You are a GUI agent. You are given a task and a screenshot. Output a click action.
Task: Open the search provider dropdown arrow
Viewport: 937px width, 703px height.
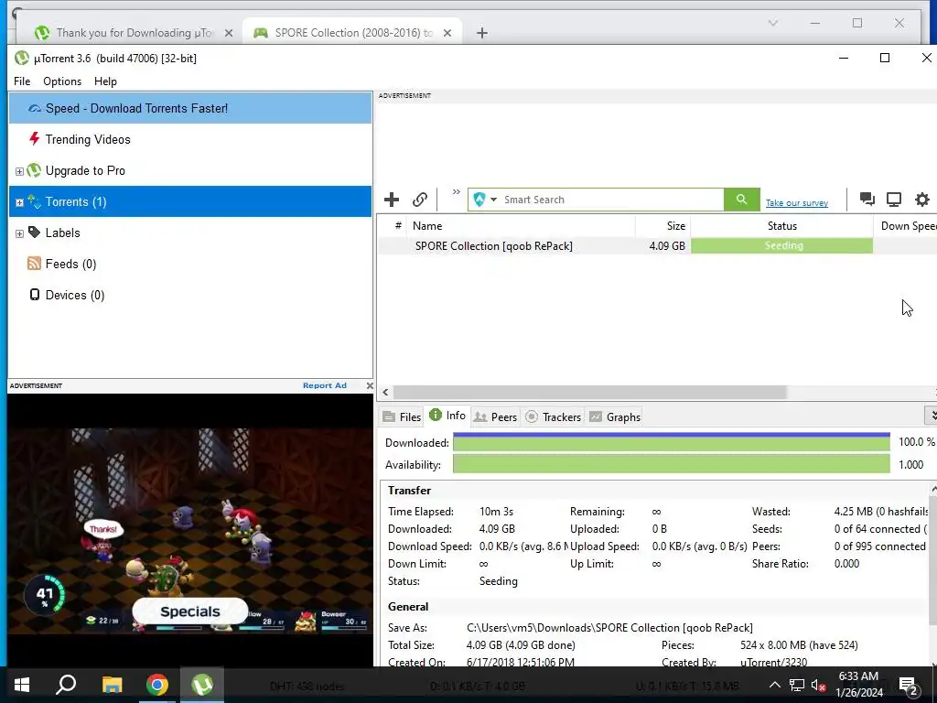pyautogui.click(x=493, y=200)
